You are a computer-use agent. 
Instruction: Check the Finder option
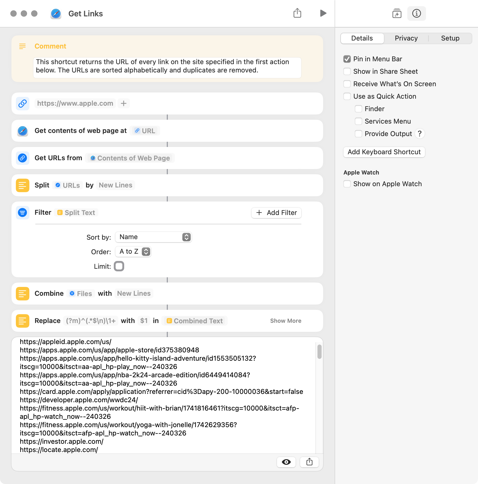[358, 109]
